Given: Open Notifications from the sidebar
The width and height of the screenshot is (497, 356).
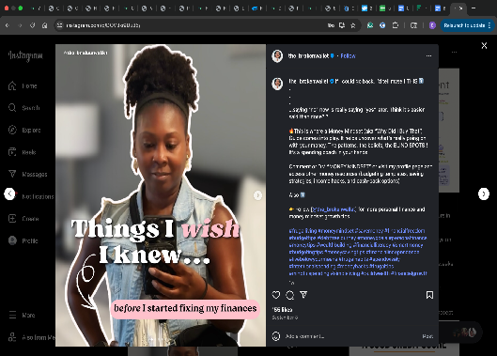Looking at the screenshot, I should pyautogui.click(x=31, y=196).
